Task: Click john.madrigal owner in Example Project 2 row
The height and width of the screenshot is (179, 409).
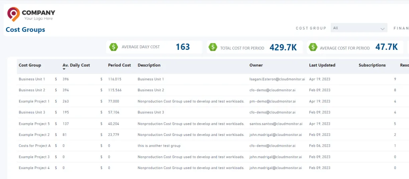Action: pos(276,134)
